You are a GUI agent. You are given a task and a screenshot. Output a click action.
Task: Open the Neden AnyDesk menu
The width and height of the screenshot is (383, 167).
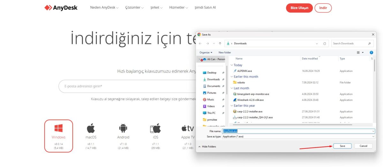(104, 7)
